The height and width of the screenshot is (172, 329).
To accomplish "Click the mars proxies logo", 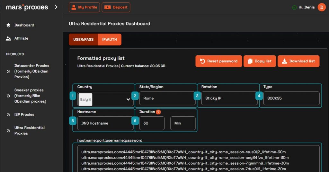I will tap(27, 7).
